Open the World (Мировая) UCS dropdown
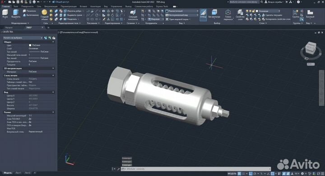Image resolution: width=325 pixels, height=176 pixels. coord(156,19)
